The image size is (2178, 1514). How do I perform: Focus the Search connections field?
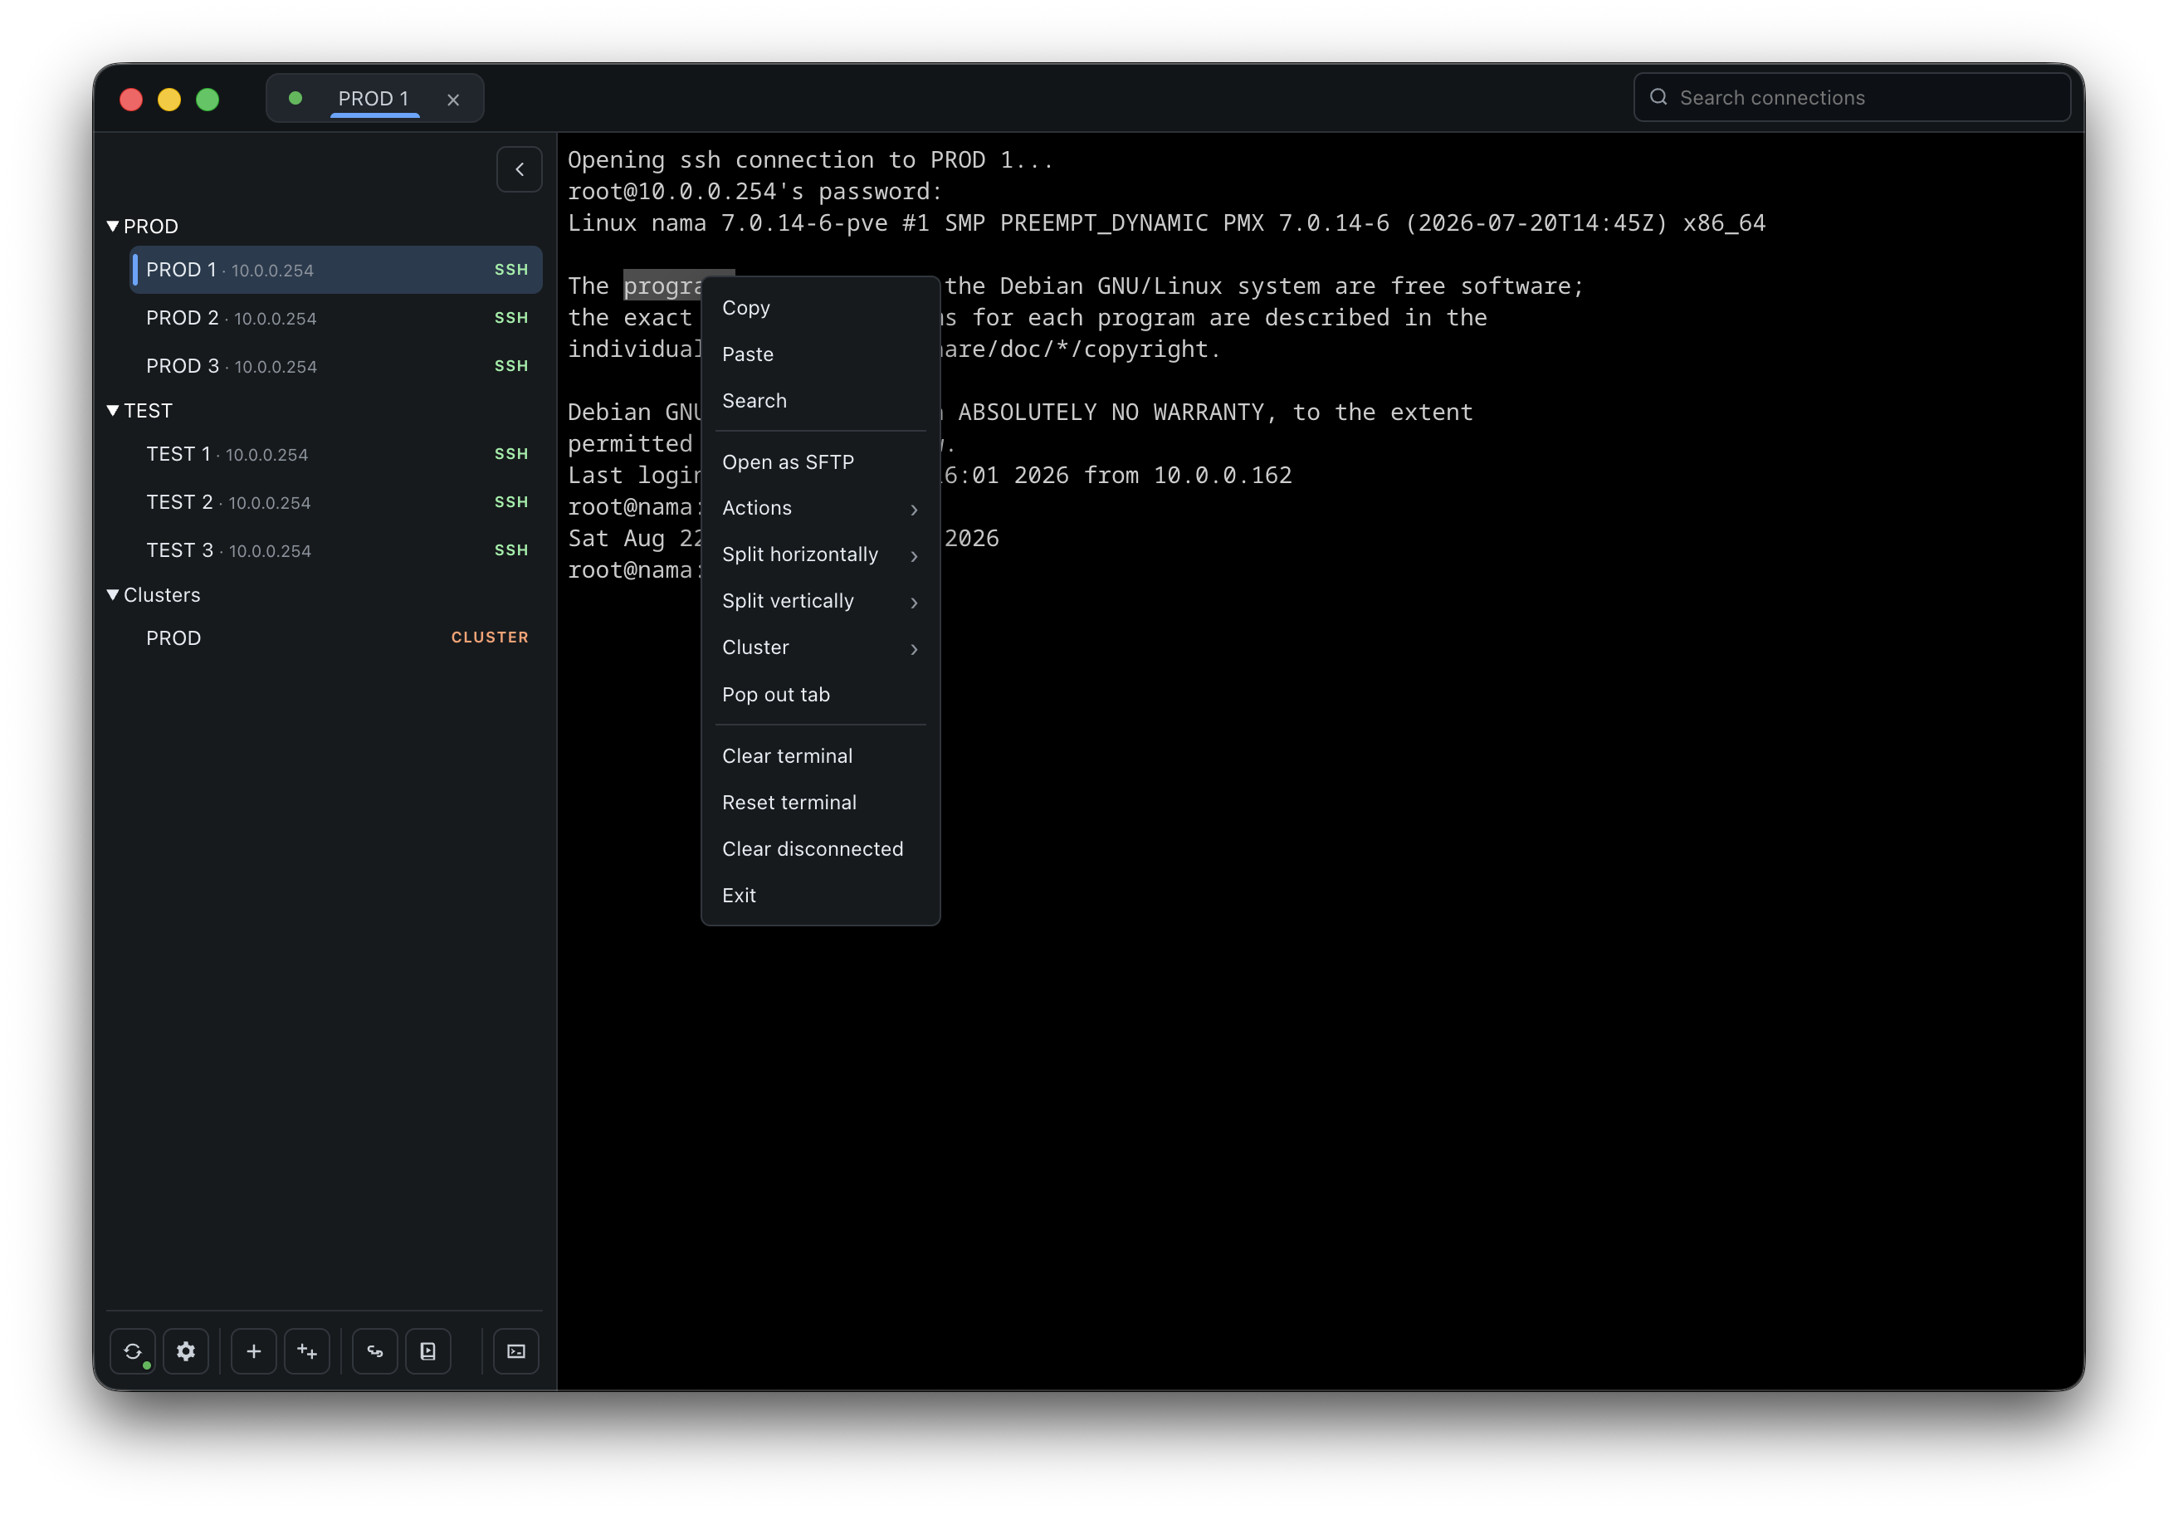pyautogui.click(x=1852, y=98)
